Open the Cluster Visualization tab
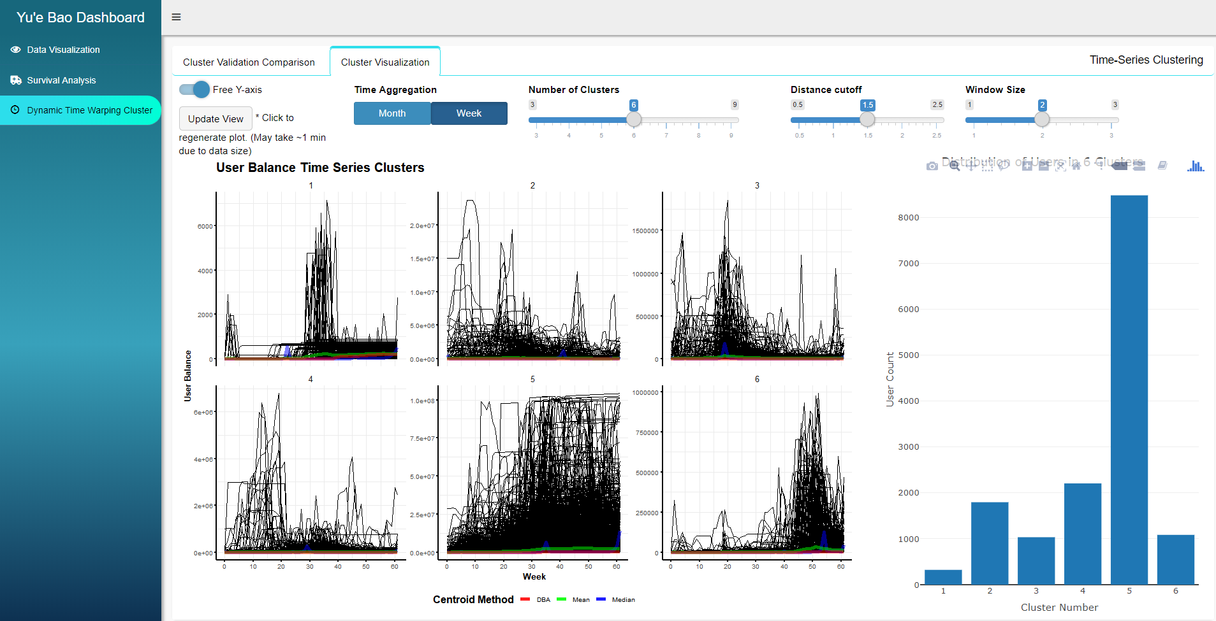Viewport: 1216px width, 621px height. click(385, 62)
